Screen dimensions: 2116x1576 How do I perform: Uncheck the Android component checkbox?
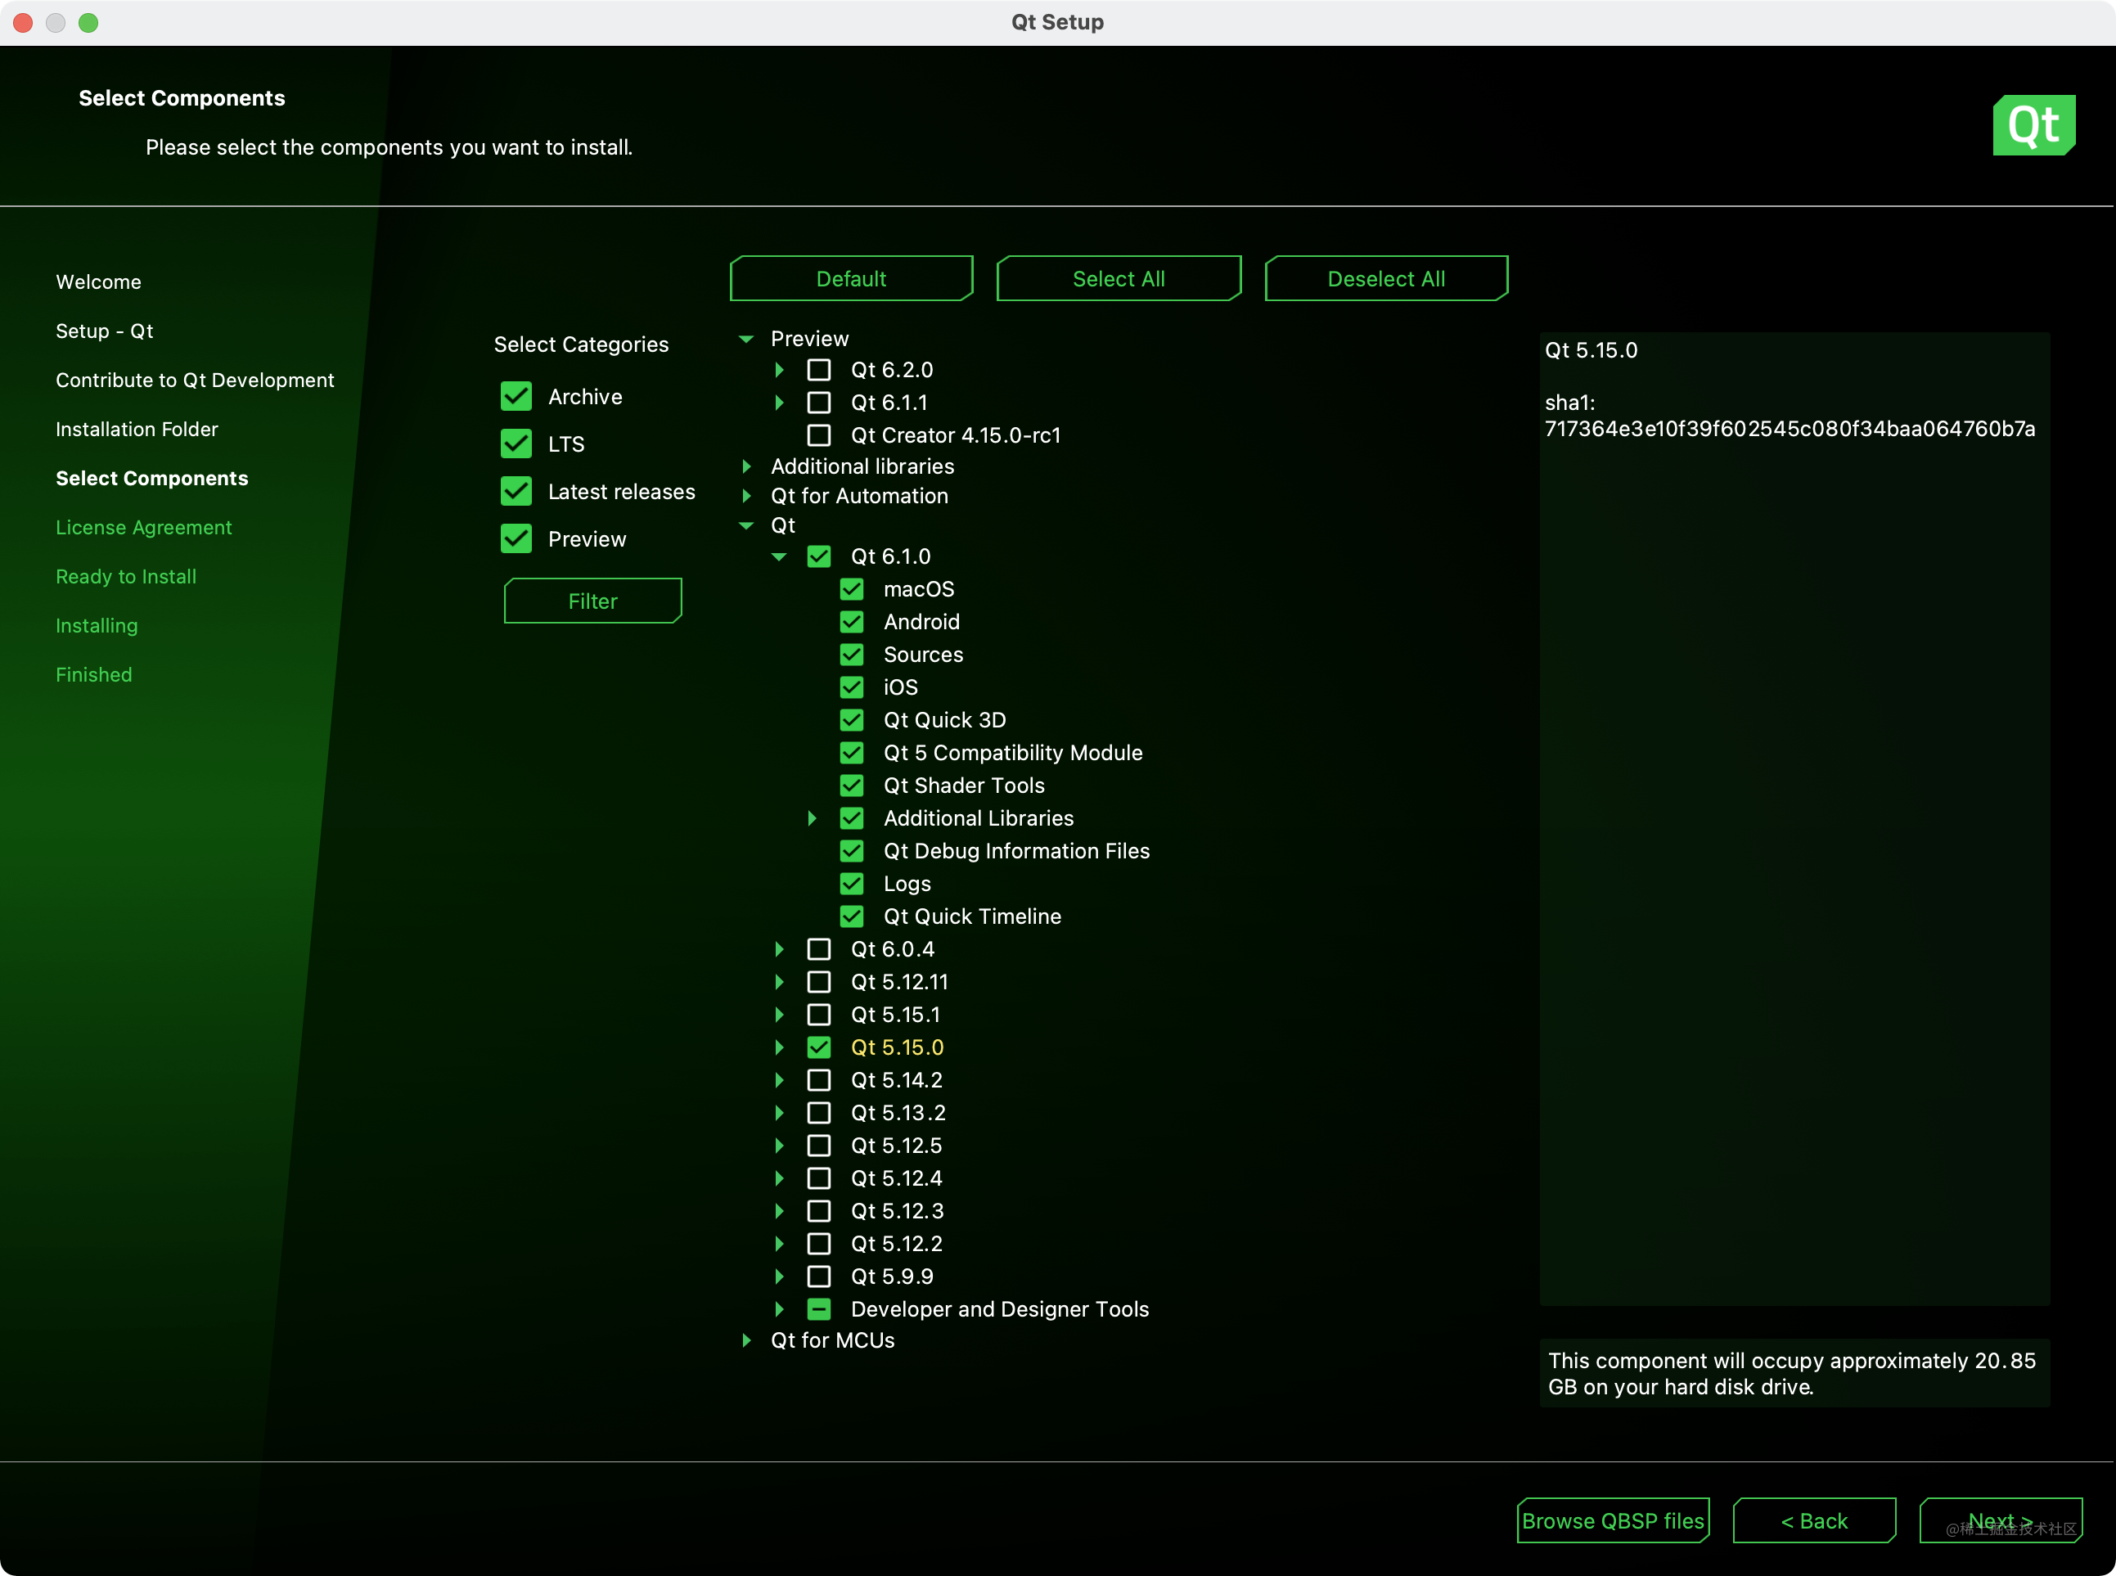pyautogui.click(x=852, y=622)
